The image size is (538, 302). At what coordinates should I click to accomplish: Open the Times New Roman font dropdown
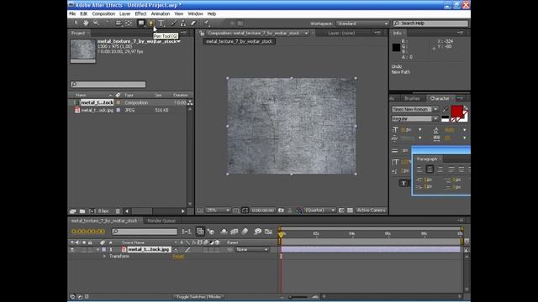[x=415, y=109]
